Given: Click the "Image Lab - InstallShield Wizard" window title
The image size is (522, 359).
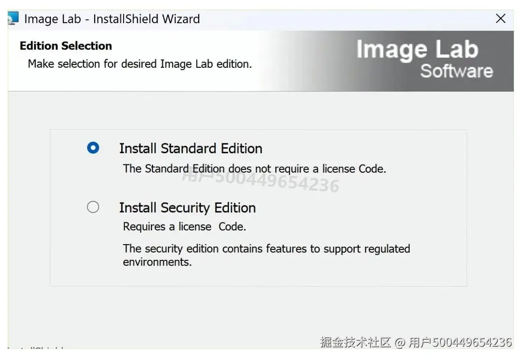Looking at the screenshot, I should coord(112,19).
